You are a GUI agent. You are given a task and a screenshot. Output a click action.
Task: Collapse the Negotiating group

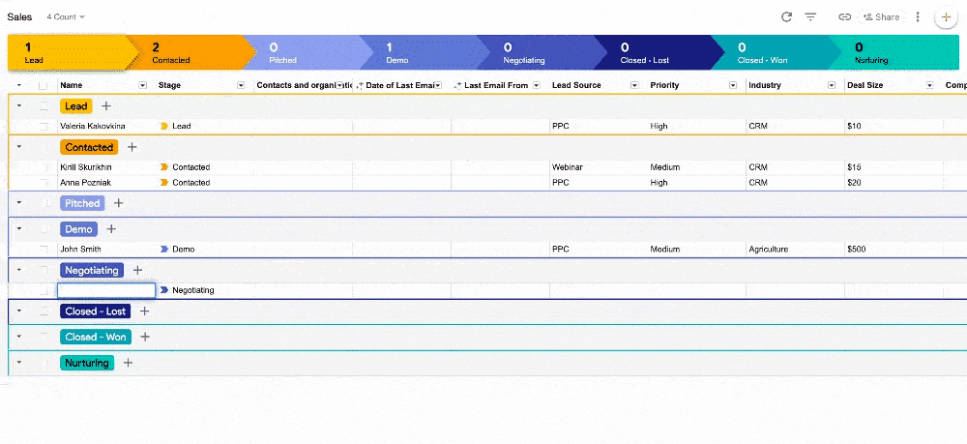[19, 270]
